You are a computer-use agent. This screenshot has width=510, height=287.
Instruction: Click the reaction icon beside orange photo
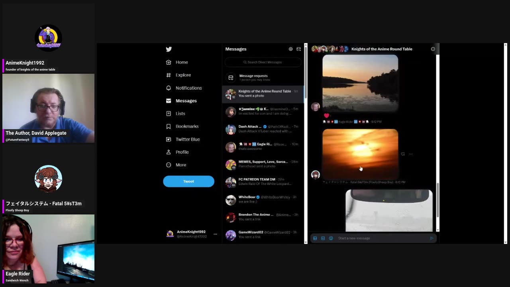(403, 154)
